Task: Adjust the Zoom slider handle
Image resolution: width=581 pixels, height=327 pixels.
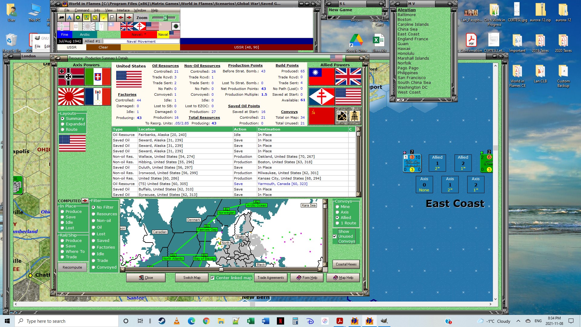Action: [165, 18]
